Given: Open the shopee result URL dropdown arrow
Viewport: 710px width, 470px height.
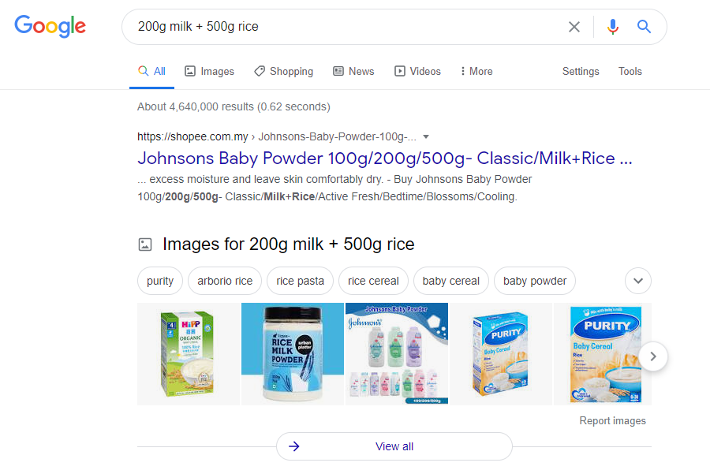Looking at the screenshot, I should click(426, 136).
